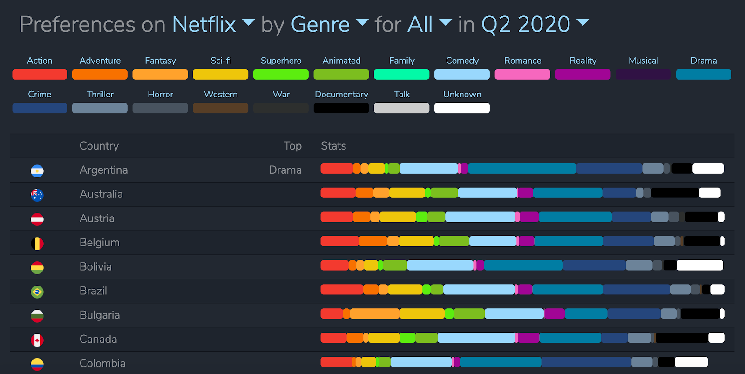Select the yellow Sci-fi genre swatch
This screenshot has height=374, width=745.
pyautogui.click(x=221, y=75)
